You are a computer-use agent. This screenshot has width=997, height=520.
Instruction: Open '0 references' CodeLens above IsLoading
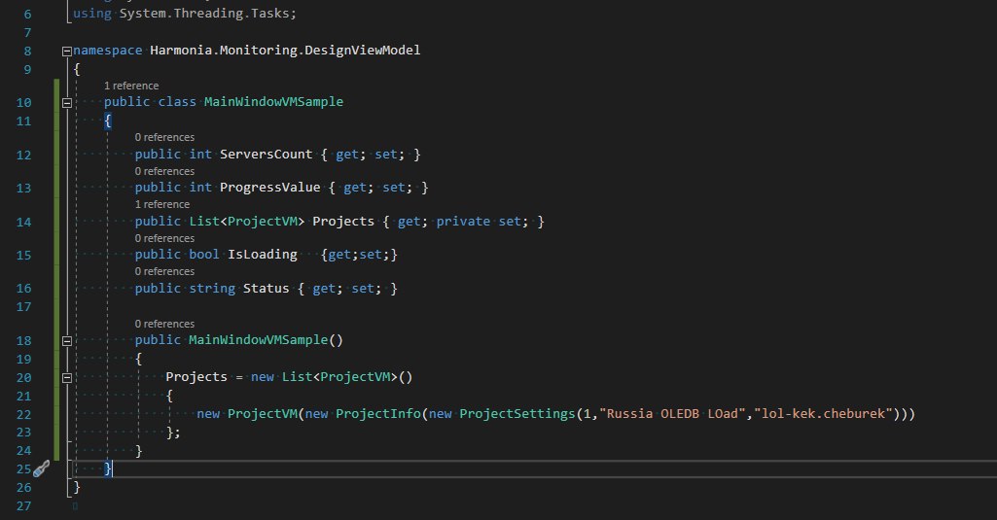pyautogui.click(x=164, y=238)
